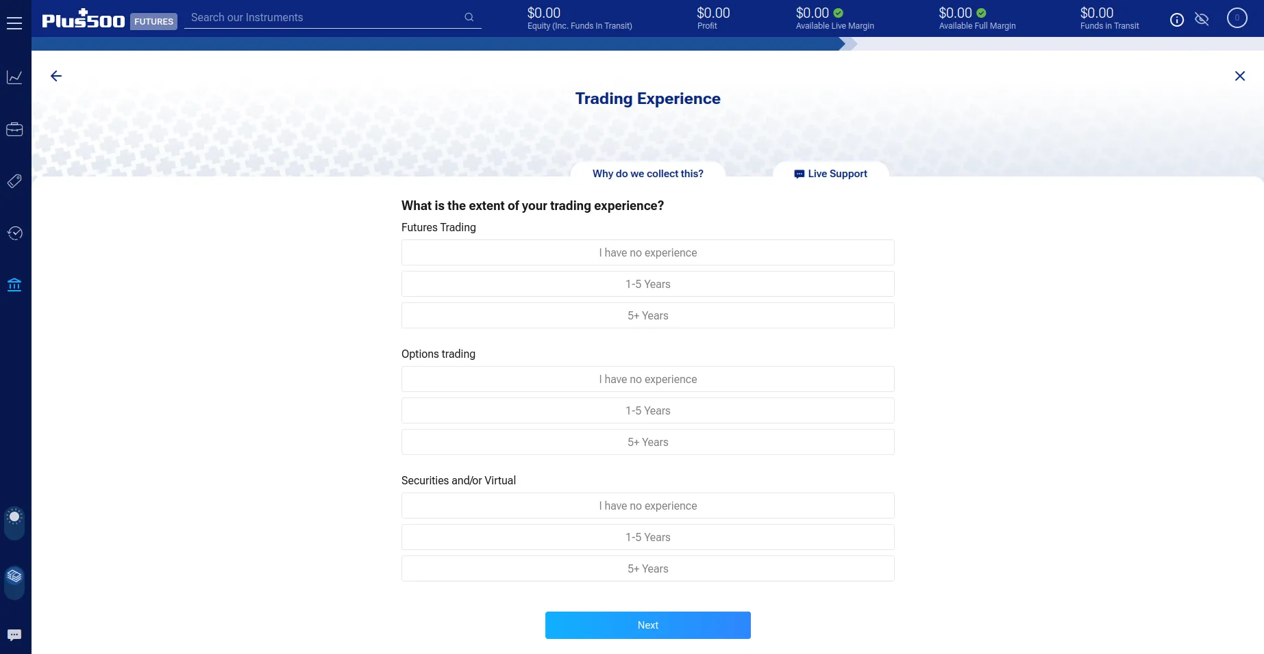Toggle the demo/real money mode switch

[14, 583]
